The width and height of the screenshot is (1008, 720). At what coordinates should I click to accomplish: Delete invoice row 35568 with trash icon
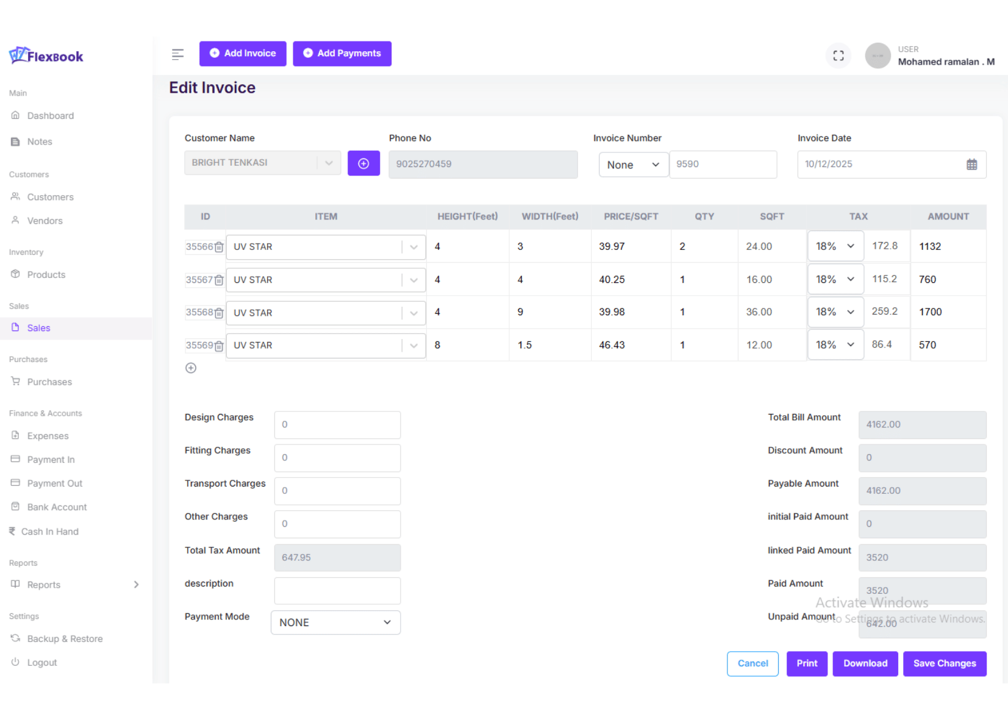click(x=219, y=313)
